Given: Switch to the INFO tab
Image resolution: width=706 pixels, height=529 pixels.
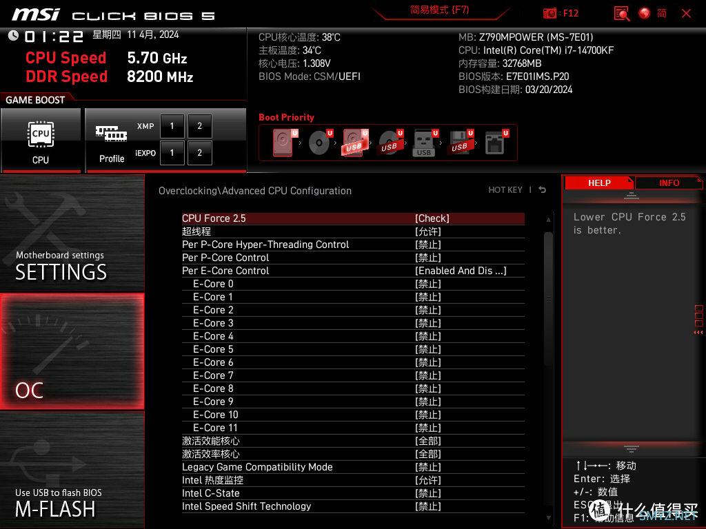Looking at the screenshot, I should (x=669, y=183).
